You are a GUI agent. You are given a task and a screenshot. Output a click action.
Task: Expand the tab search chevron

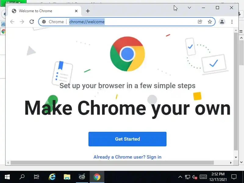click(x=189, y=8)
